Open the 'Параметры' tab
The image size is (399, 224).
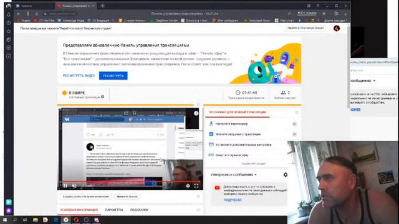coord(114,210)
